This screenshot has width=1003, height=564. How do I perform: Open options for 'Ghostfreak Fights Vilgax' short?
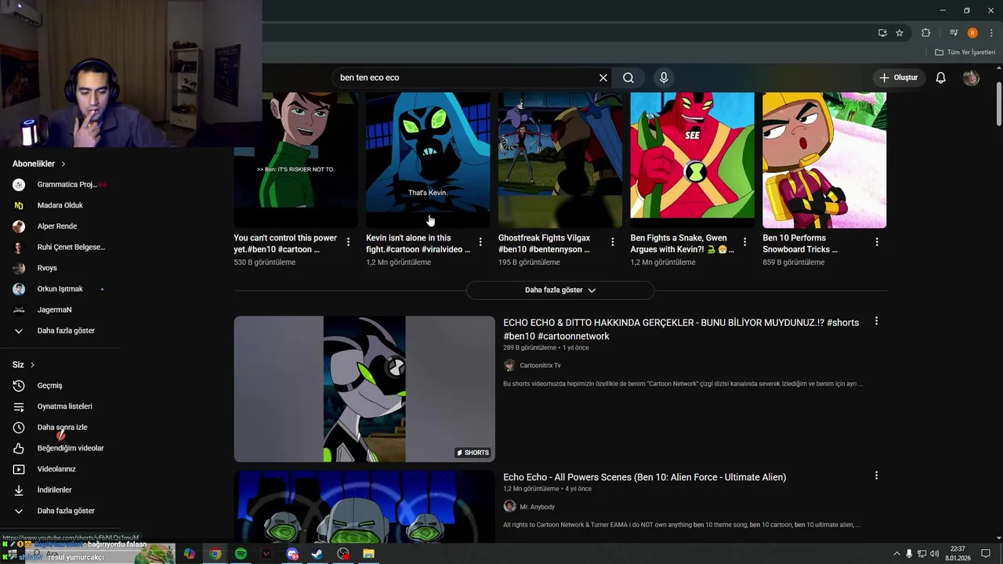(x=613, y=242)
